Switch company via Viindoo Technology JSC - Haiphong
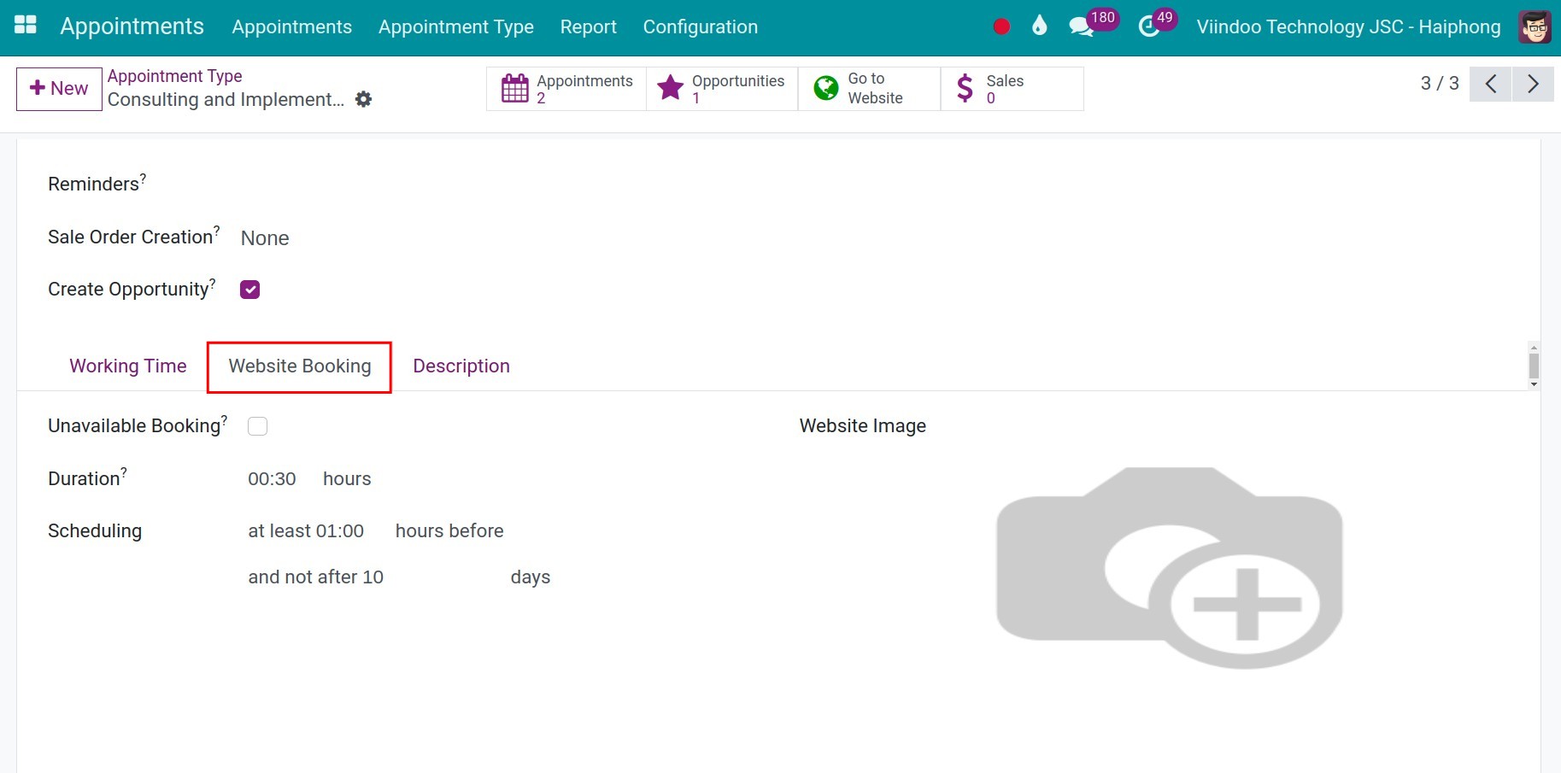Viewport: 1561px width, 773px height. tap(1348, 26)
